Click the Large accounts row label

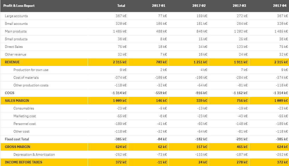click(16, 16)
